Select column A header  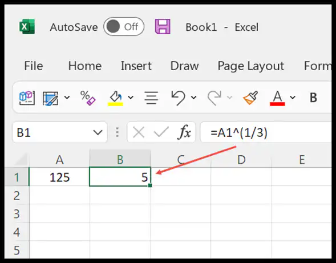pyautogui.click(x=59, y=160)
